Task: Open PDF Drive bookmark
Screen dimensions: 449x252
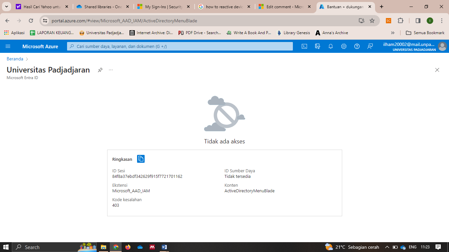Action: (200, 33)
